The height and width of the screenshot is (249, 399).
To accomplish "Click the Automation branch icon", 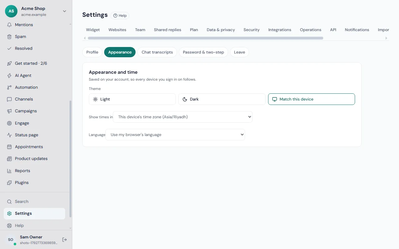I will click(x=9, y=87).
